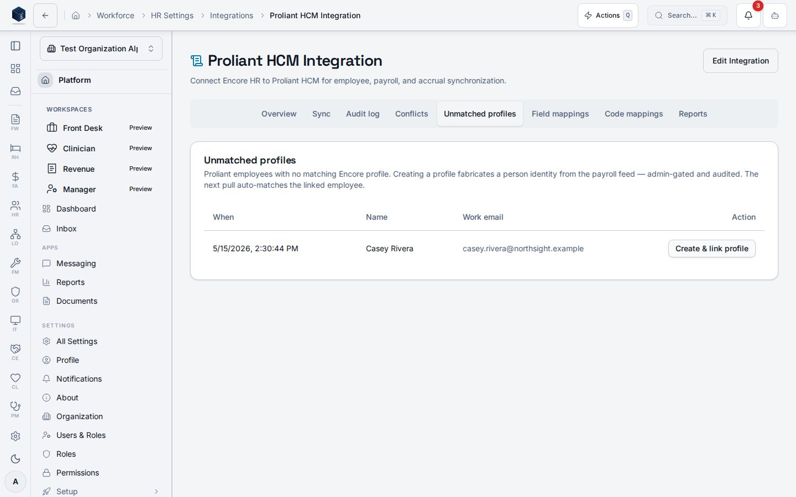
Task: Open the Actions menu
Action: pyautogui.click(x=608, y=15)
